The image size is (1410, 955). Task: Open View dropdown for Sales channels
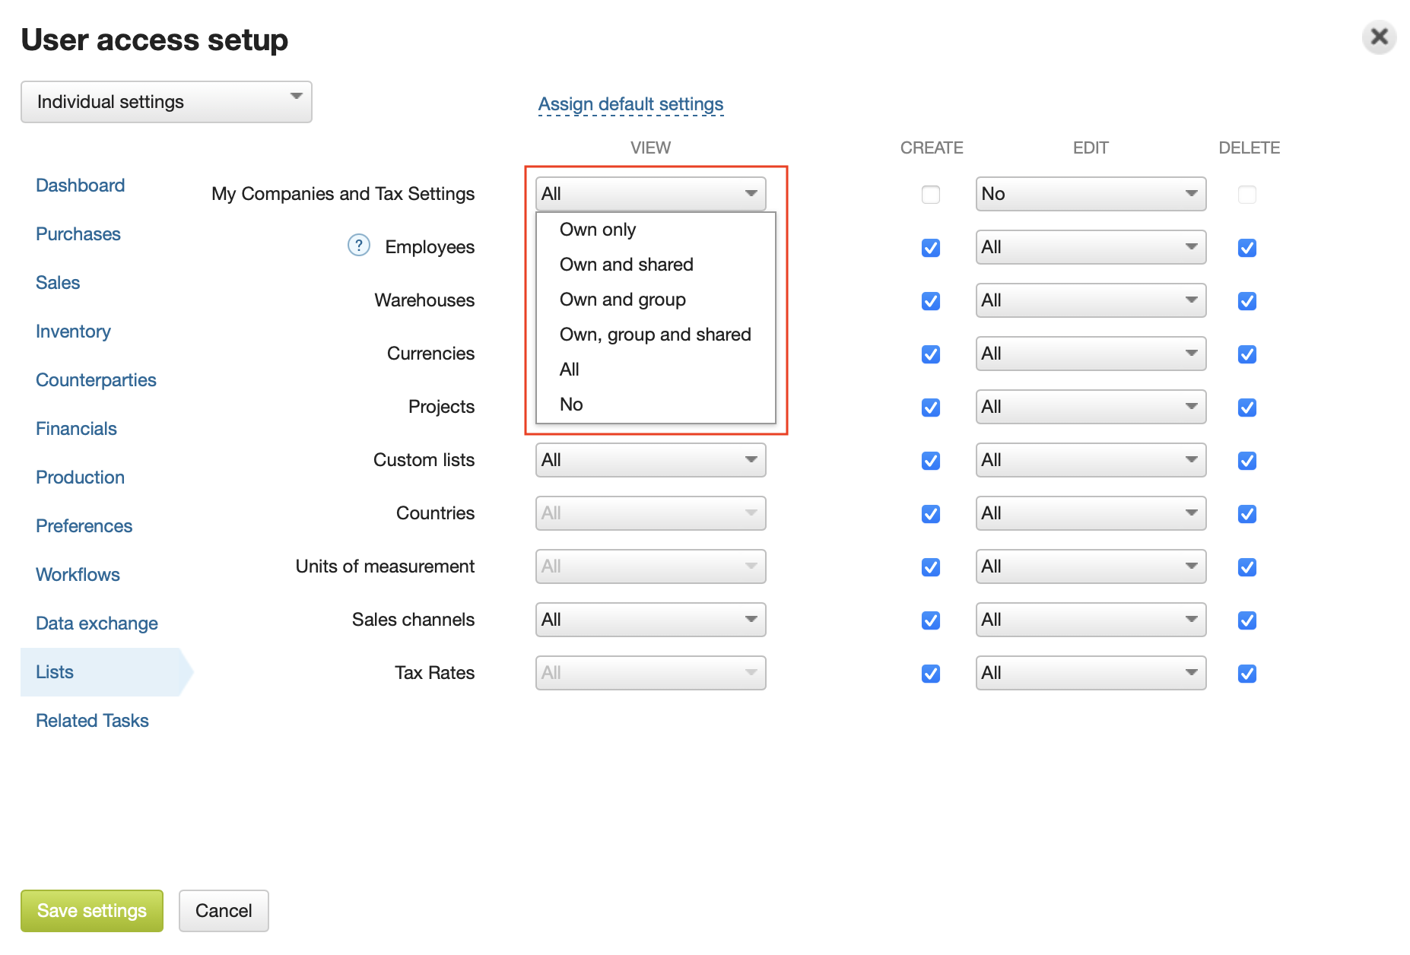tap(650, 620)
